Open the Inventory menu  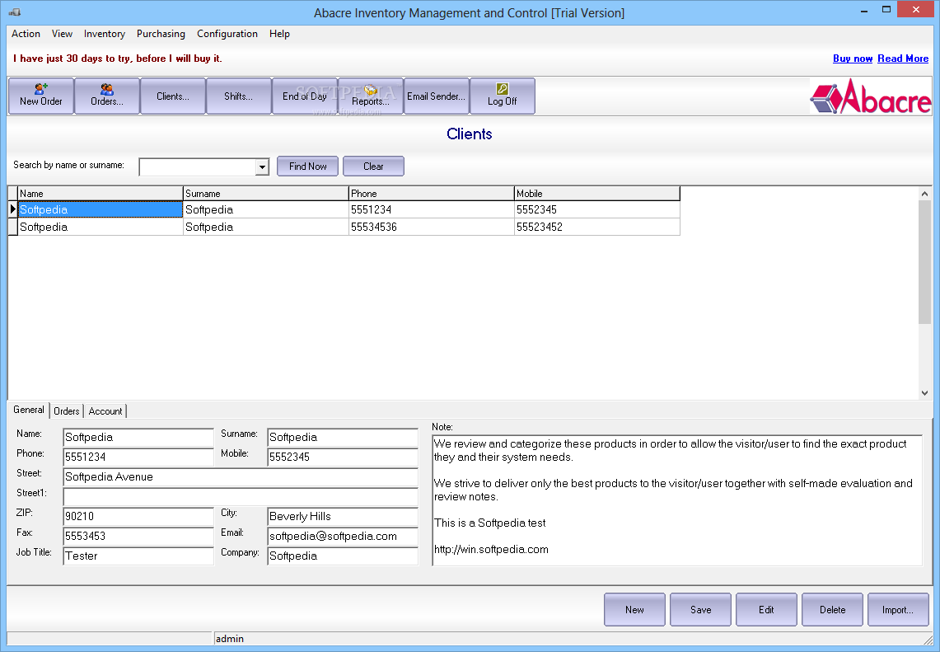click(x=105, y=34)
